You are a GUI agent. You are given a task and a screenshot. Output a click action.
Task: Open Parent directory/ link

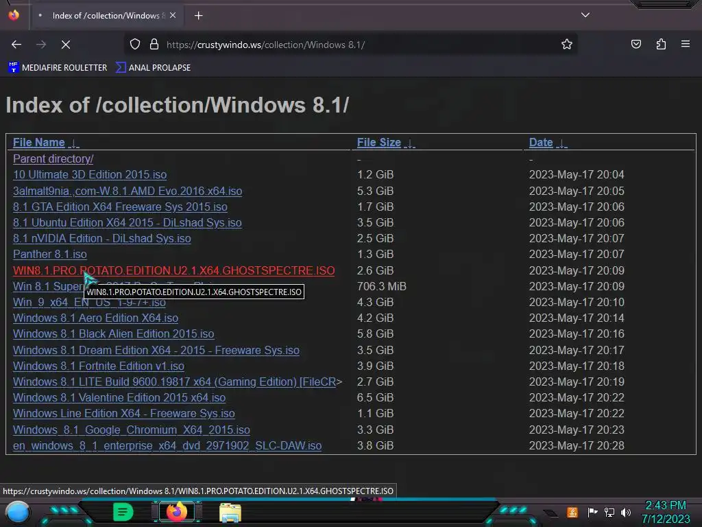tap(53, 159)
